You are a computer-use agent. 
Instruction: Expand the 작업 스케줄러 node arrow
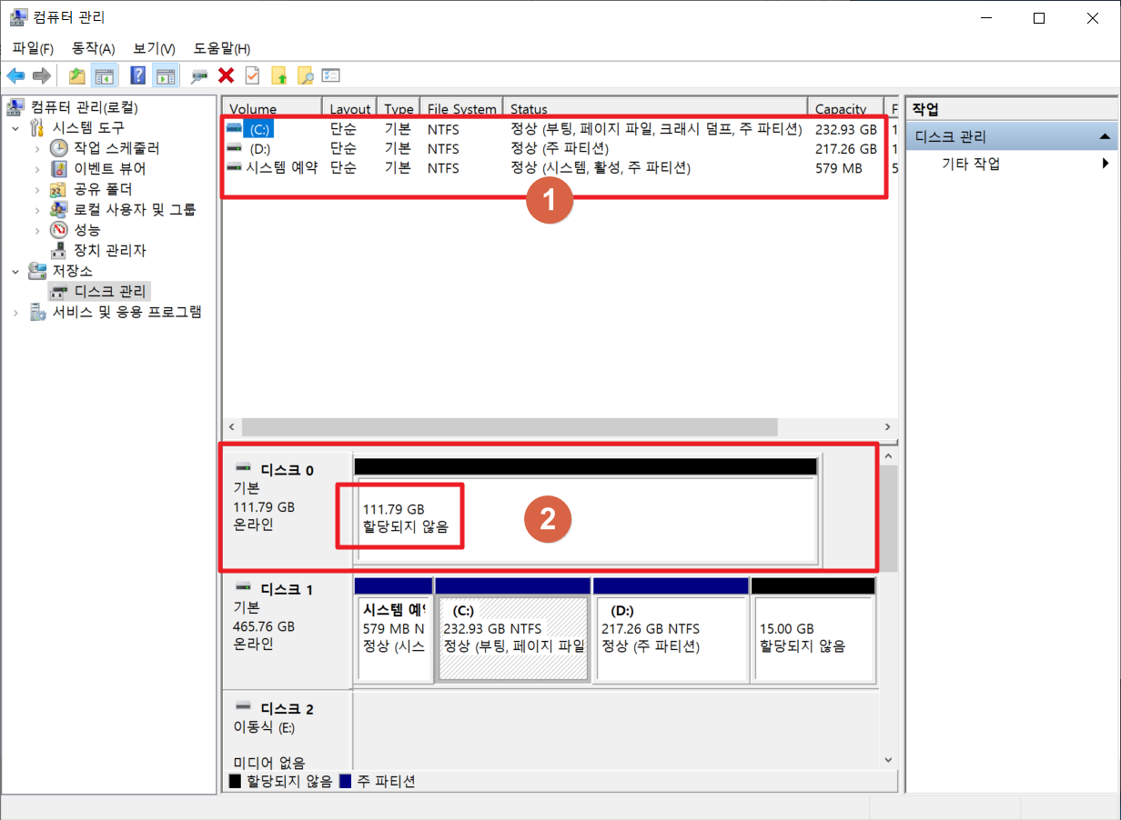37,148
